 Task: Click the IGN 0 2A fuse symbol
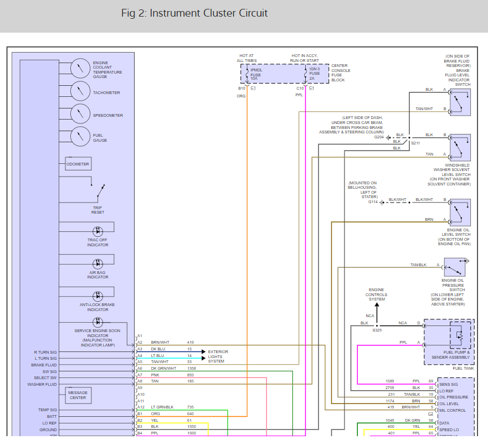(x=306, y=74)
